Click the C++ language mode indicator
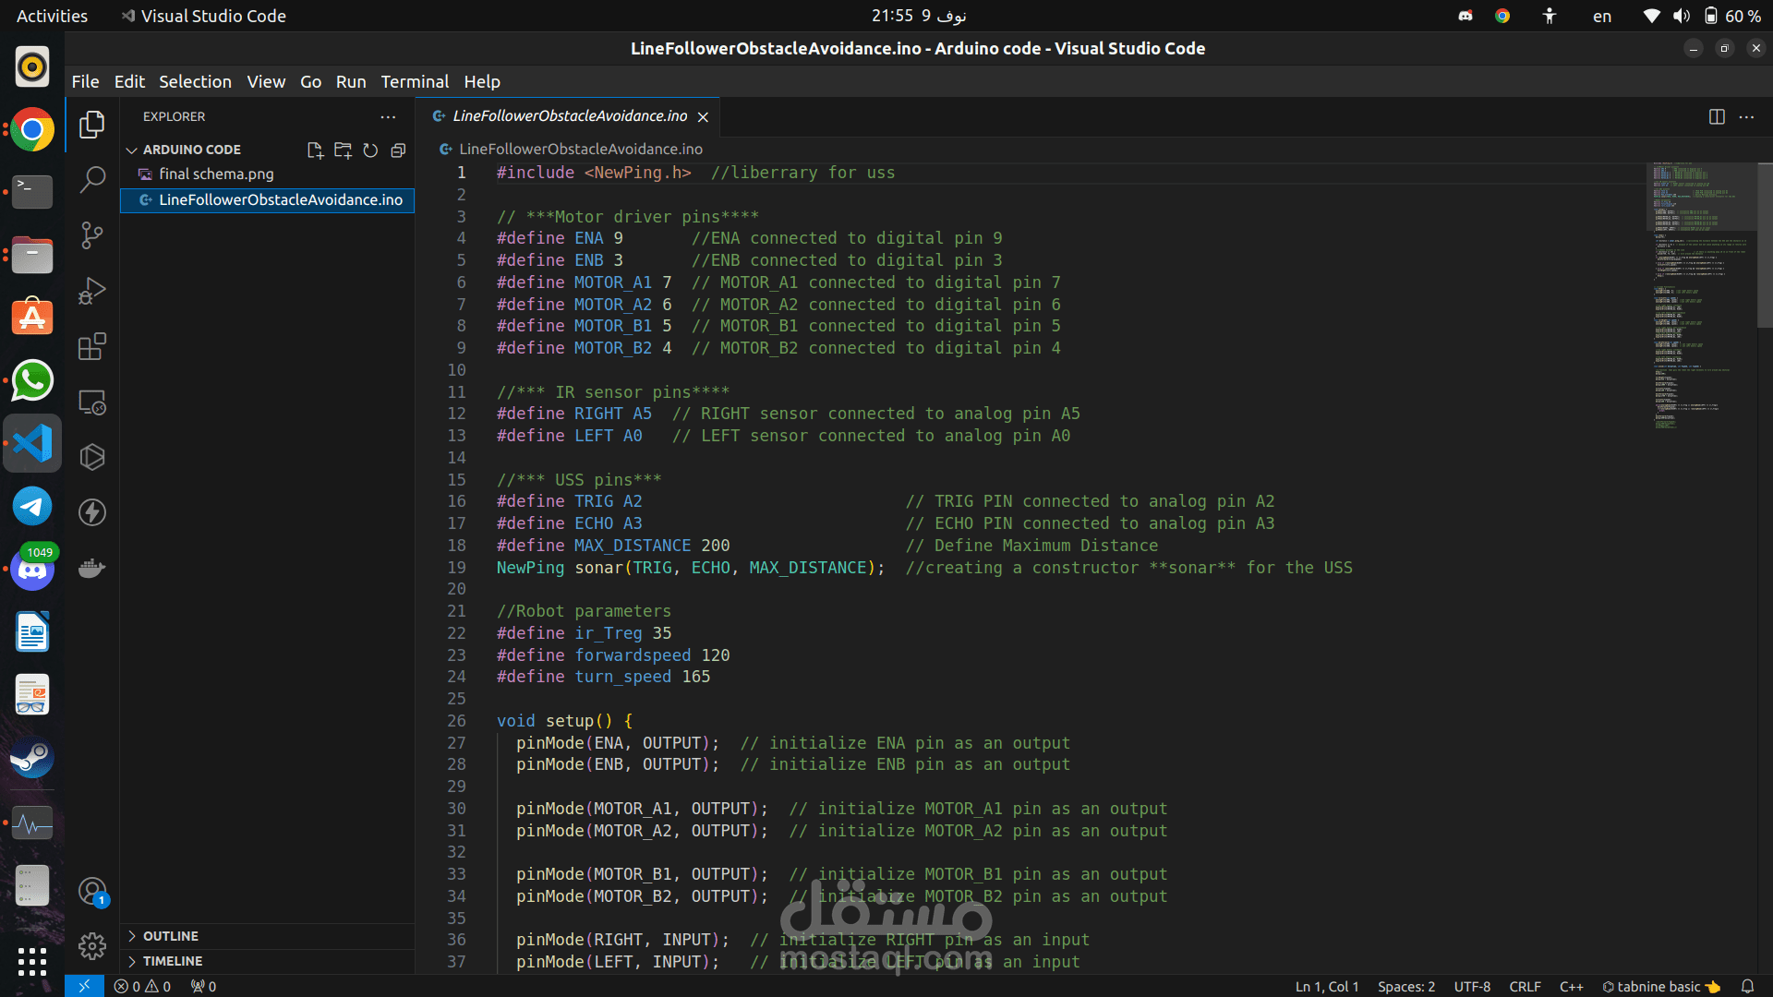 click(1571, 986)
